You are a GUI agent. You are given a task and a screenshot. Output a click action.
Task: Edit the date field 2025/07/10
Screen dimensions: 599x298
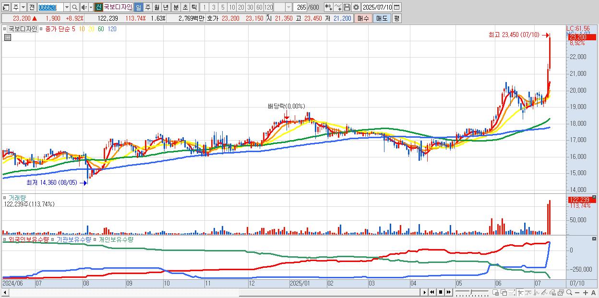[x=377, y=7]
